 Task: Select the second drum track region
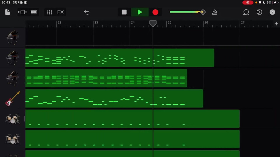[x=132, y=139]
